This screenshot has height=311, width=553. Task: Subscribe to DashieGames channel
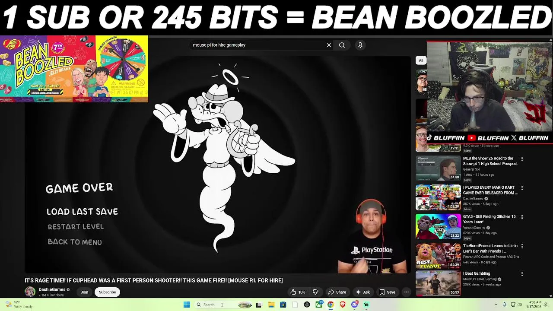coord(107,292)
